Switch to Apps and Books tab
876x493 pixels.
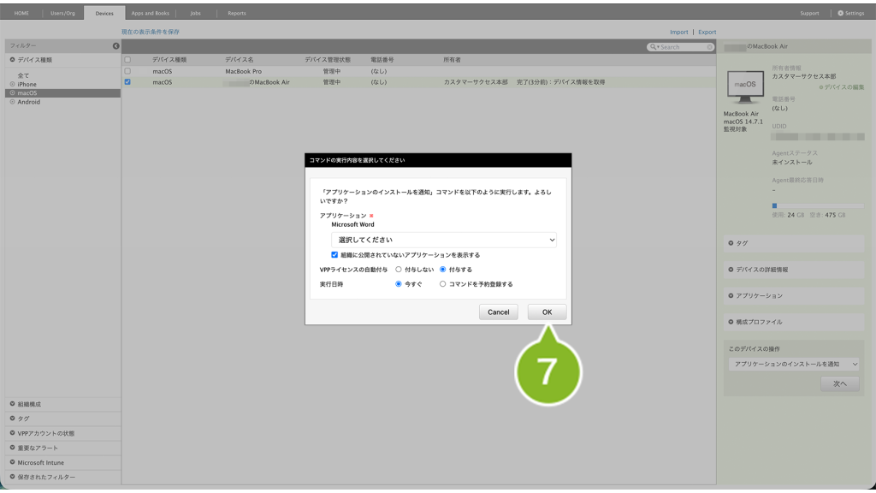click(151, 13)
